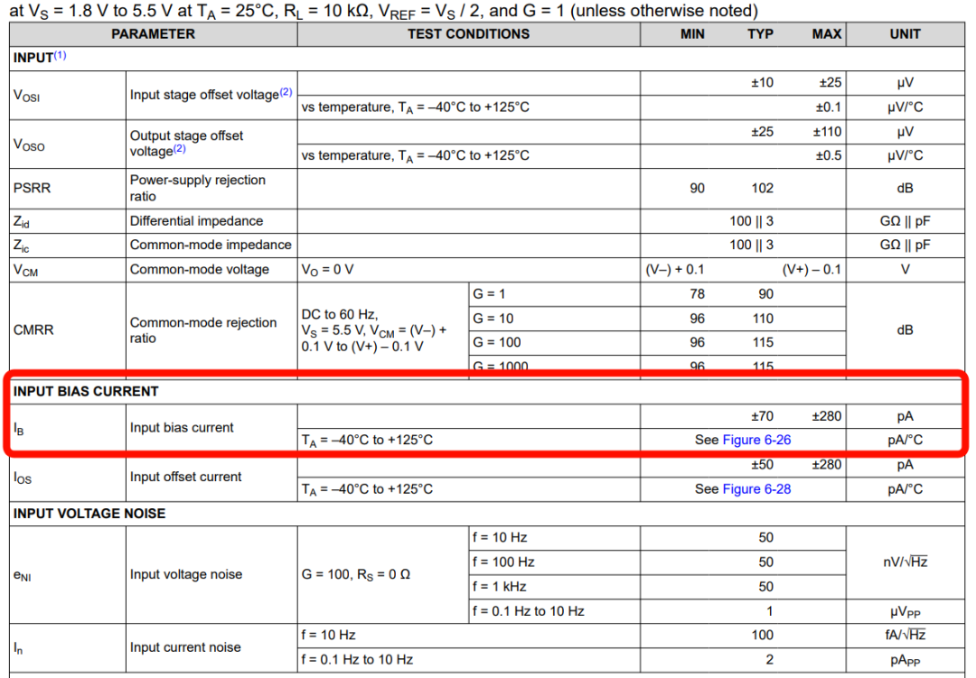Select the INPUT VOLTAGE NOISE section heading
Viewport: 976px width, 678px height.
(x=89, y=513)
